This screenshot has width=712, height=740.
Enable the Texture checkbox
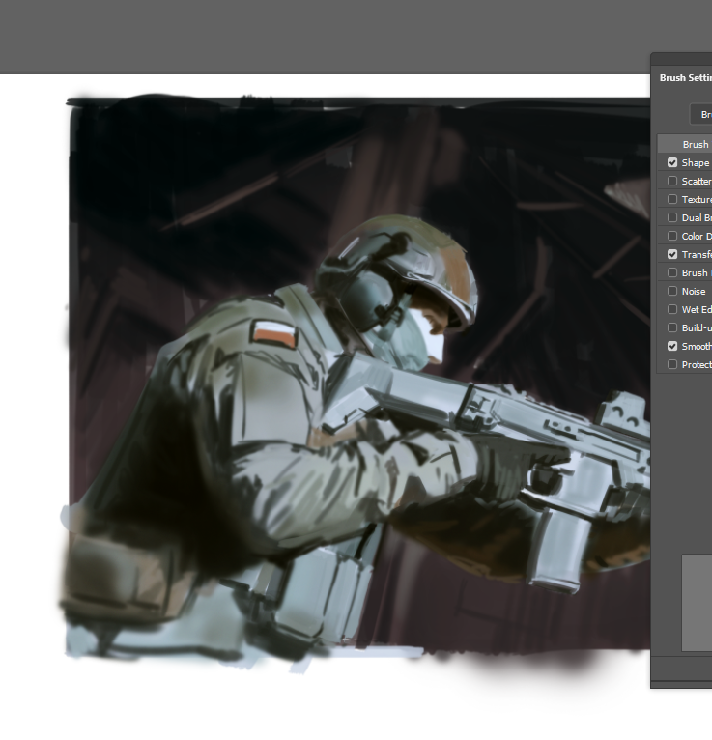pyautogui.click(x=672, y=199)
